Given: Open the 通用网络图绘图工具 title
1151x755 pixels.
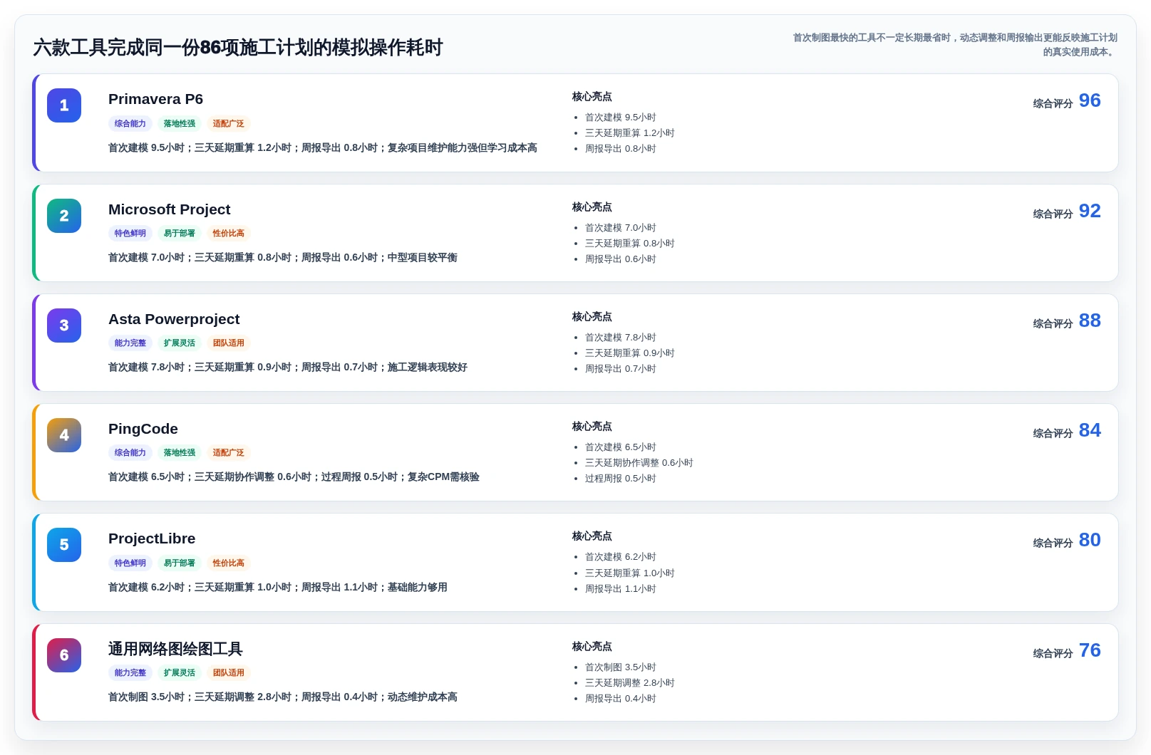Looking at the screenshot, I should 175,649.
